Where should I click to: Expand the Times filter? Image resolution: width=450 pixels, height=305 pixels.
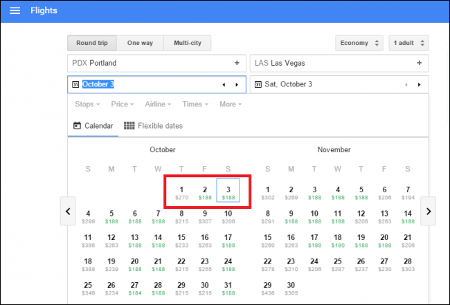point(195,104)
